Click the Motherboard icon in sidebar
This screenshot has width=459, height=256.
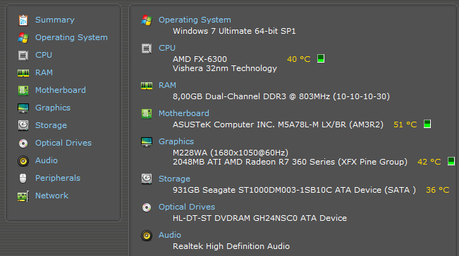coord(23,90)
